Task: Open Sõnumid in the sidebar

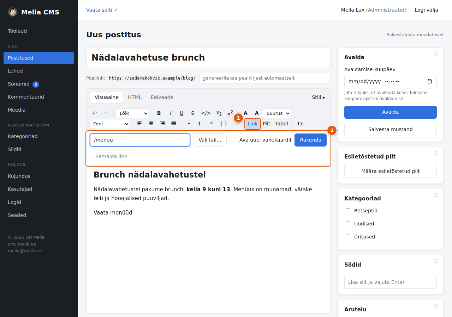Action: 39,84
